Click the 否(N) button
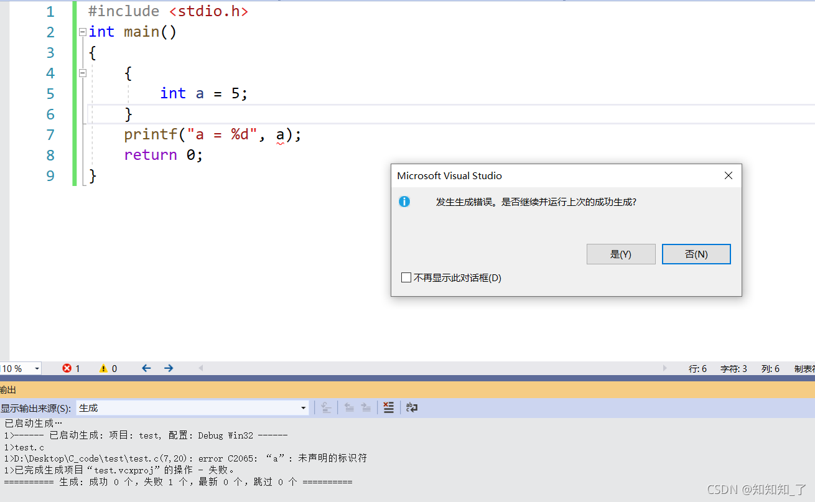Viewport: 815px width, 502px height. 696,254
